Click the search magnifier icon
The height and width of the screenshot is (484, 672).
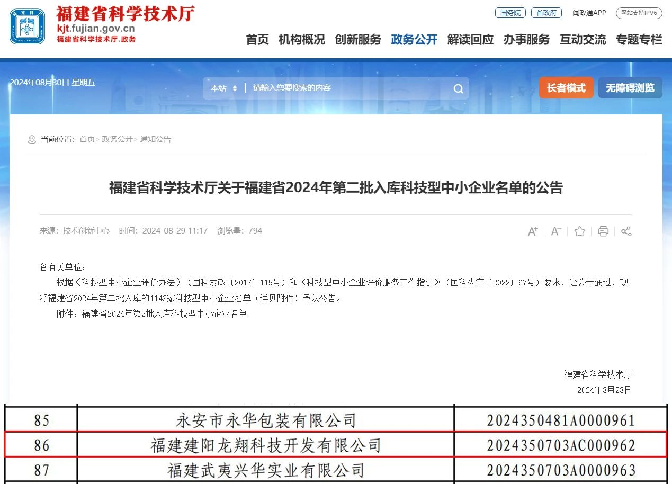[x=457, y=88]
